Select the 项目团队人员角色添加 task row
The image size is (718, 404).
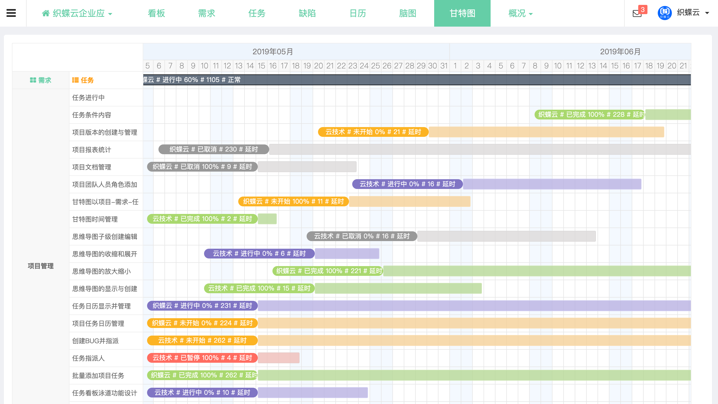[106, 184]
